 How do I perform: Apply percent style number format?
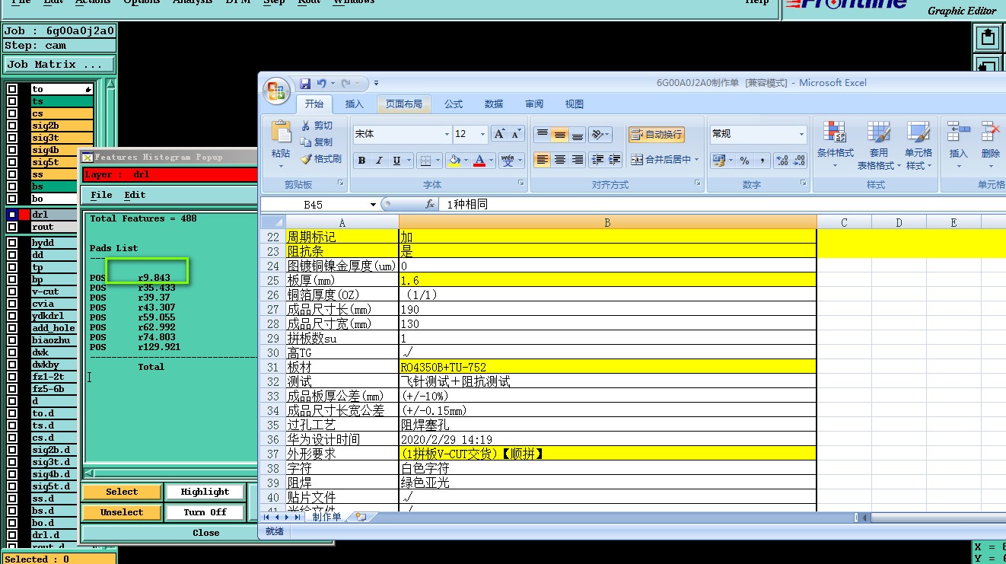744,161
